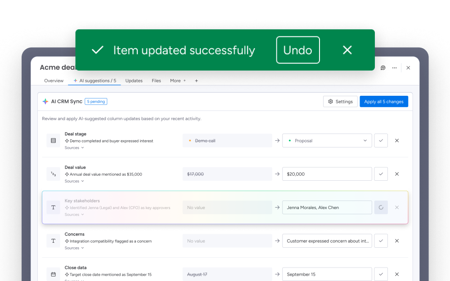Accept the Deal value suggestion
Screen dimensions: 450x281
pyautogui.click(x=381, y=174)
